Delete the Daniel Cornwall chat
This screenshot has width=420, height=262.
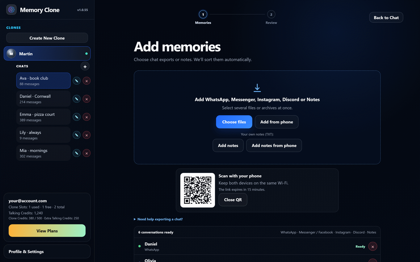point(87,99)
